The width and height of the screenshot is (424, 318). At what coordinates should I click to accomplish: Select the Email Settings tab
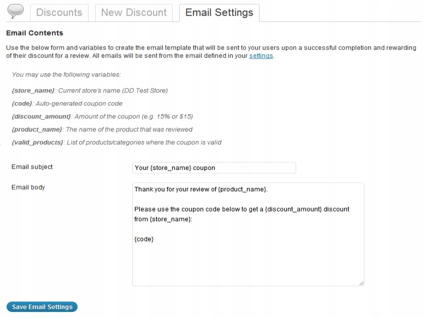pyautogui.click(x=219, y=13)
